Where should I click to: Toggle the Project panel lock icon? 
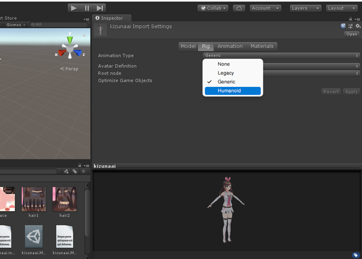(80, 166)
